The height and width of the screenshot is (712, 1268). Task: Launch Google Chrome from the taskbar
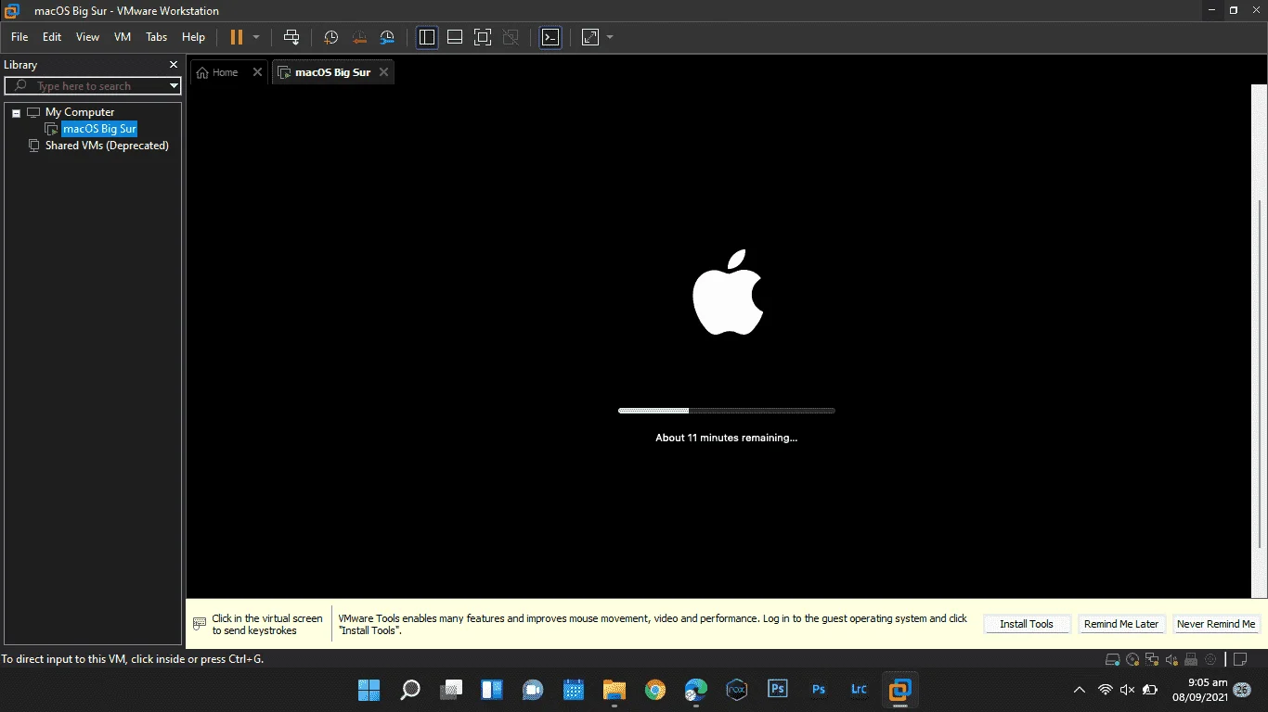655,690
